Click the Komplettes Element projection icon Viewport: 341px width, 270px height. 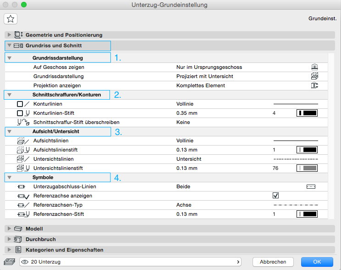(x=314, y=85)
